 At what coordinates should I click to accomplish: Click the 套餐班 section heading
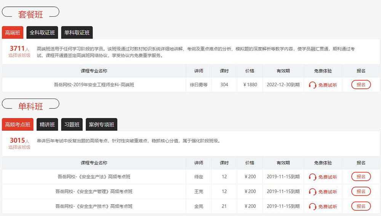pyautogui.click(x=30, y=14)
